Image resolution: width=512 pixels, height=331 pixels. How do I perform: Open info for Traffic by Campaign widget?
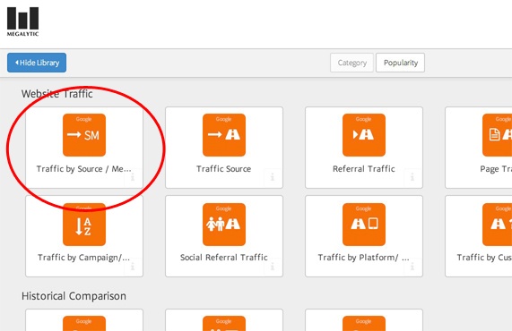tap(133, 267)
